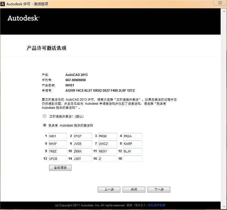The width and height of the screenshot is (227, 210).
Task: Click the 产品许可激活选项 heading
Action: 46,48
